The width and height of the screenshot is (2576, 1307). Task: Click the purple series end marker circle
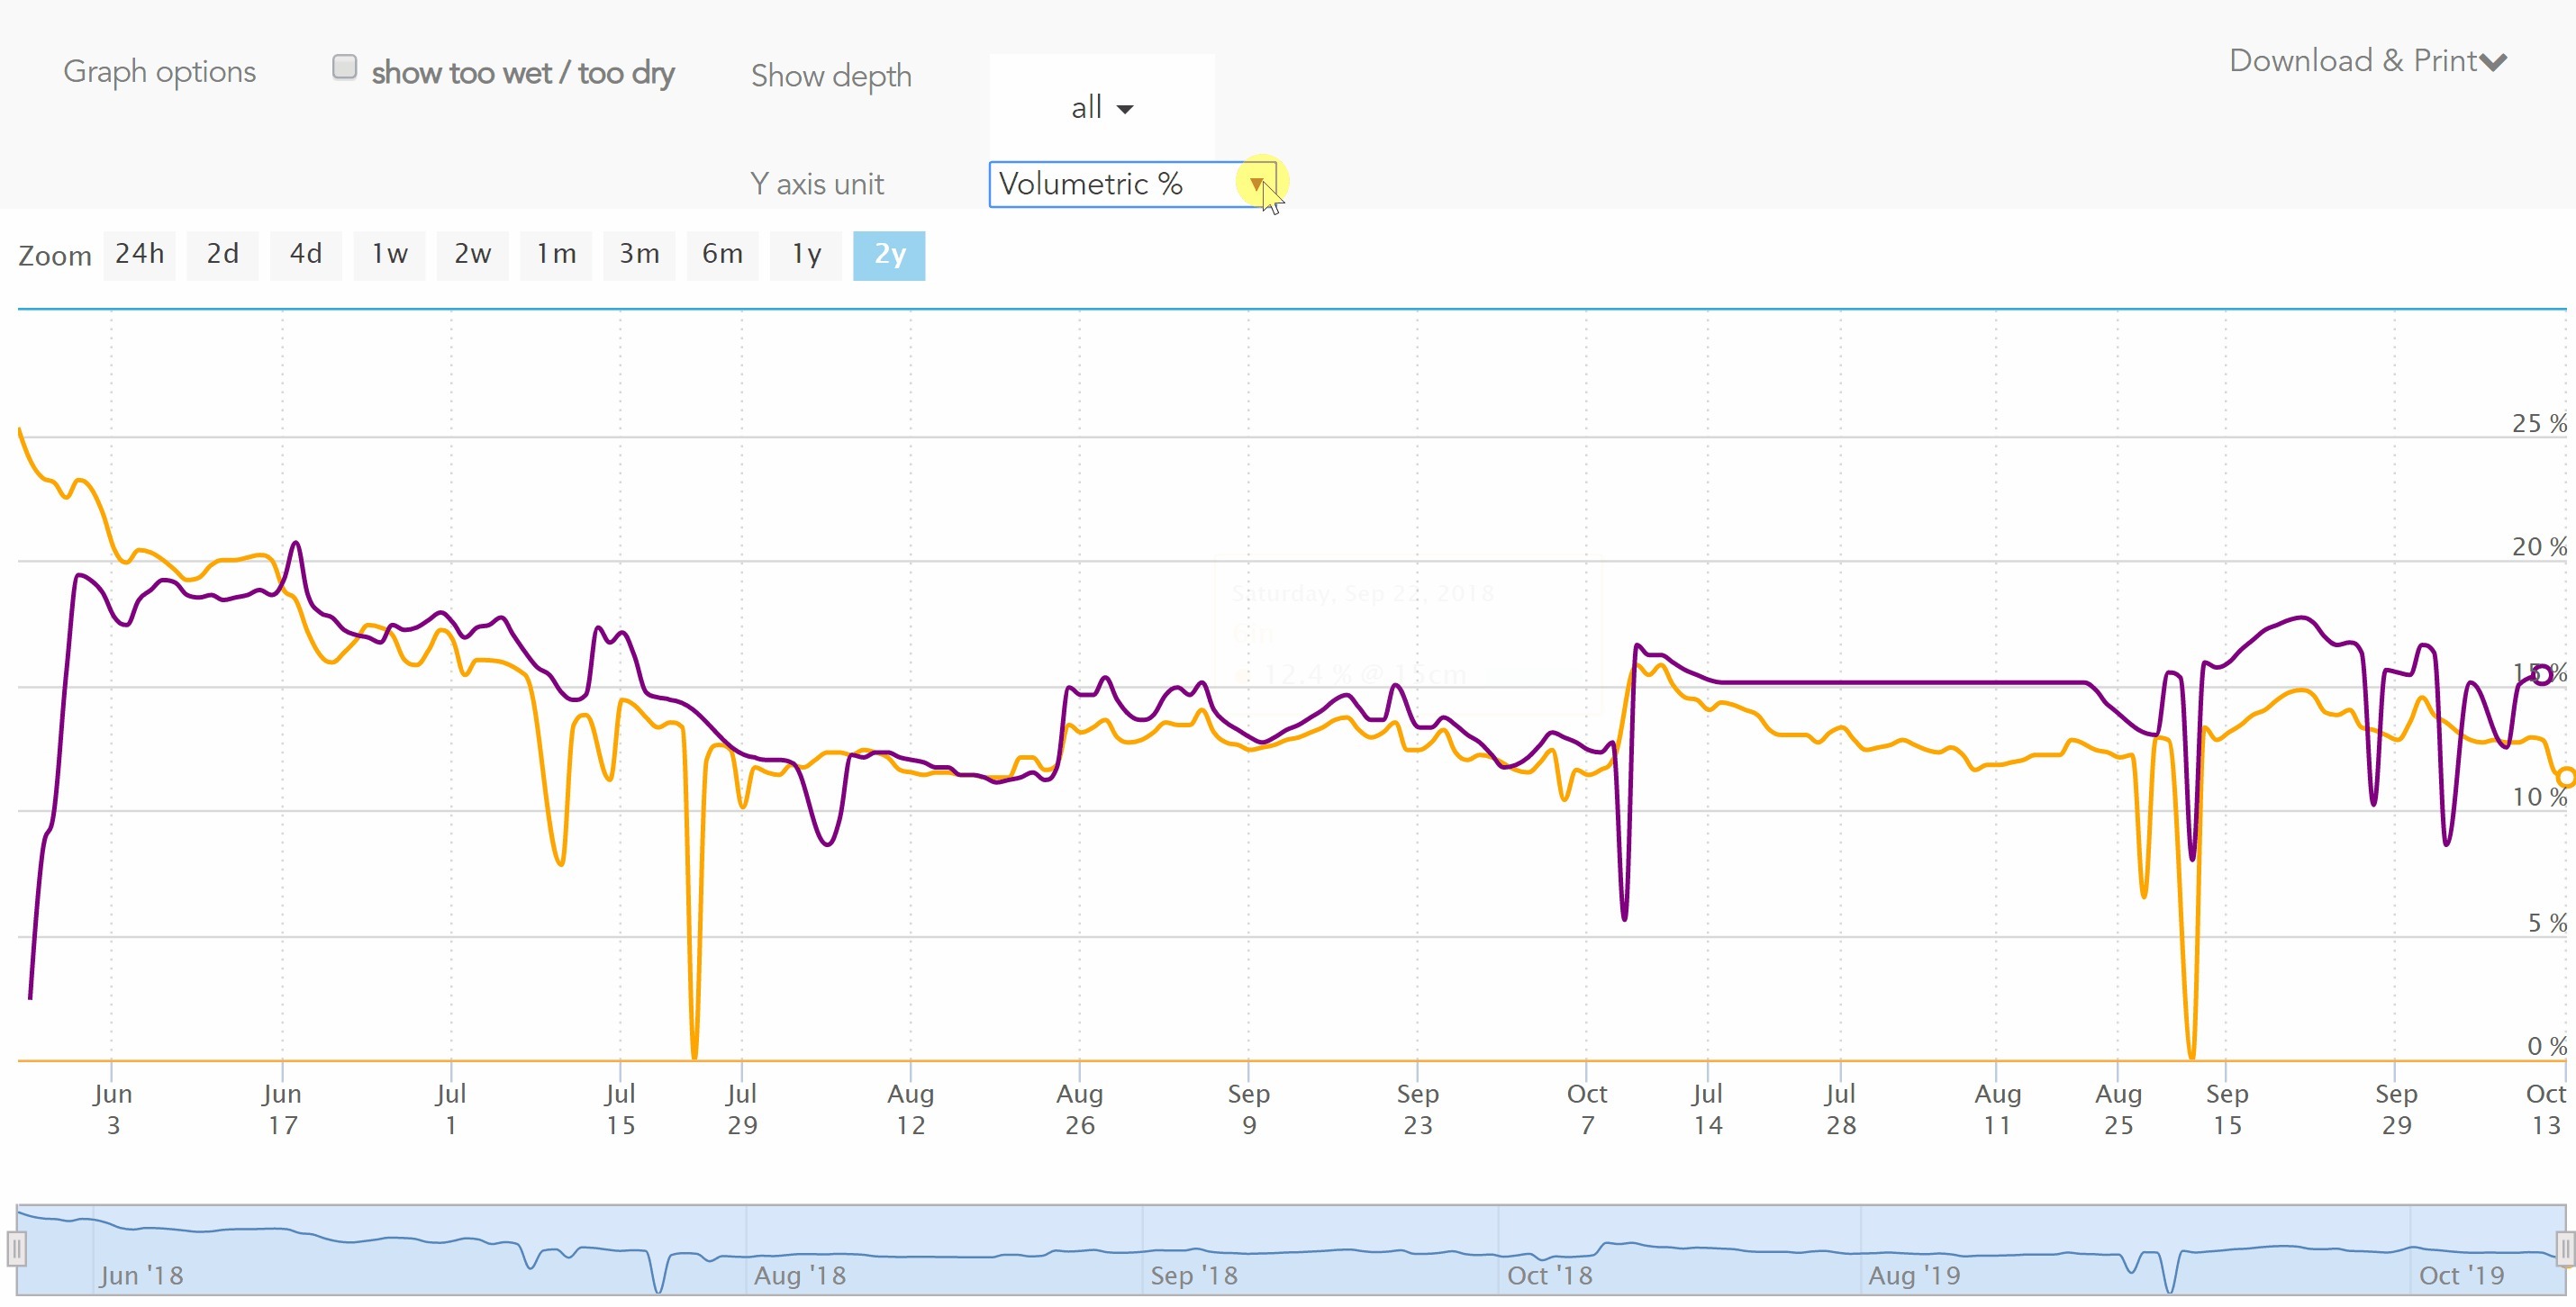2542,677
